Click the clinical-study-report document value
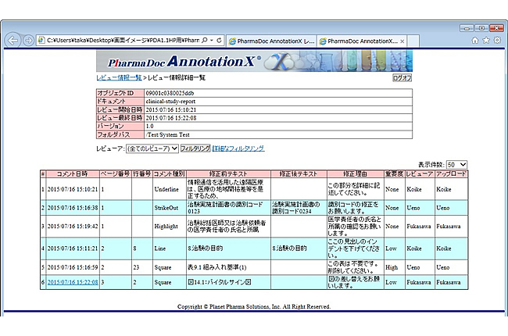 click(x=170, y=102)
